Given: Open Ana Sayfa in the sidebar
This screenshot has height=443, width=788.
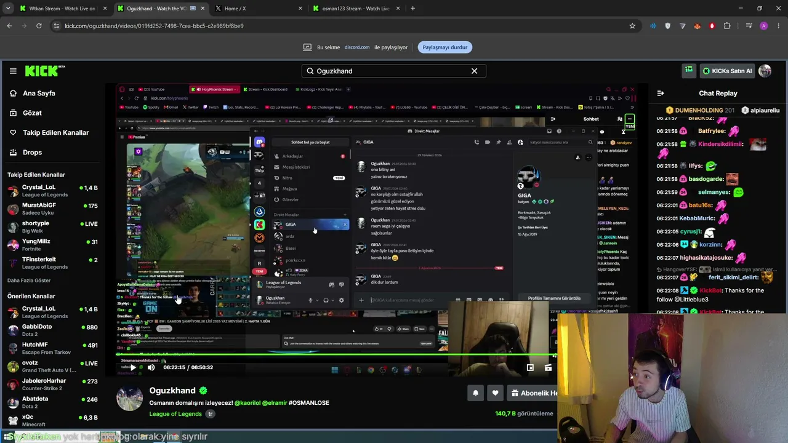Looking at the screenshot, I should click(39, 93).
